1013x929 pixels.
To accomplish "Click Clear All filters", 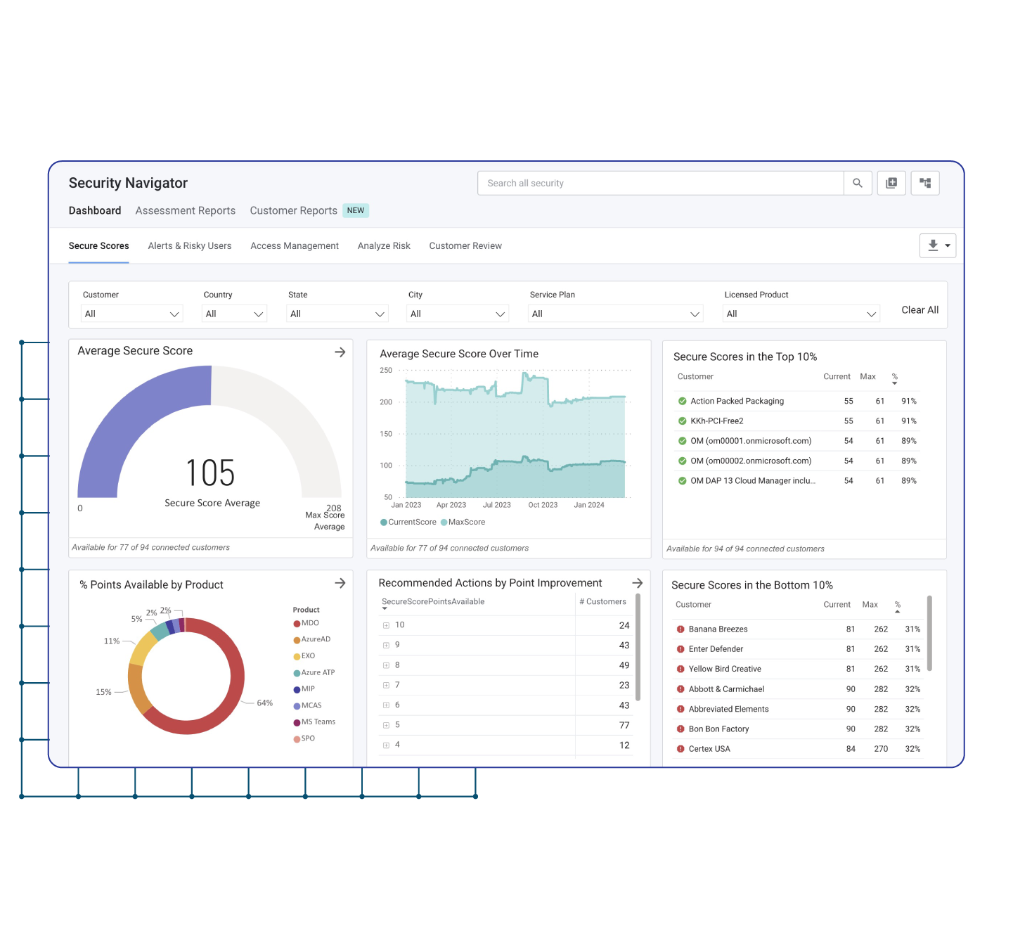I will coord(920,309).
